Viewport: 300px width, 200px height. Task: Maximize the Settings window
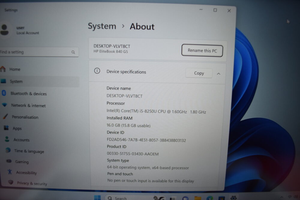(215, 10)
